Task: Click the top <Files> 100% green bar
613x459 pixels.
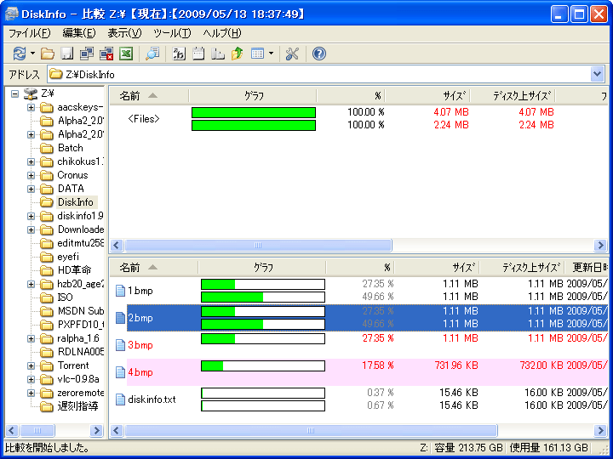Action: point(254,112)
